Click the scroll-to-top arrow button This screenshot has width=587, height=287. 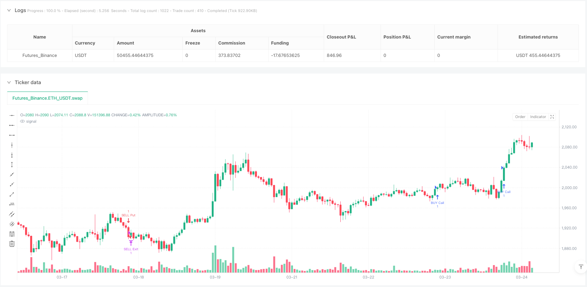[581, 267]
